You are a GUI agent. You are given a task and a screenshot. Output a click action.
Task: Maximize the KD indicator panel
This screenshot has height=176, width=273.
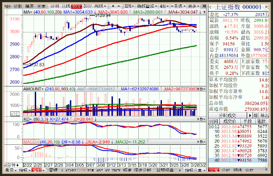click(201, 119)
